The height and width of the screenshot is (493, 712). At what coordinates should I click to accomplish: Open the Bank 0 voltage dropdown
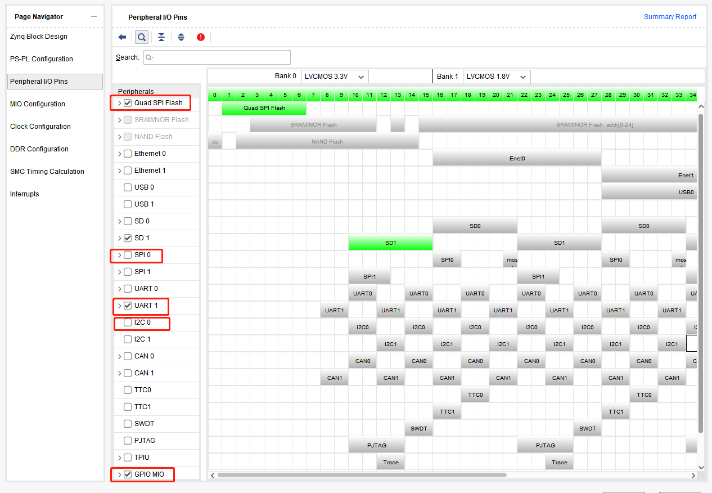(335, 77)
